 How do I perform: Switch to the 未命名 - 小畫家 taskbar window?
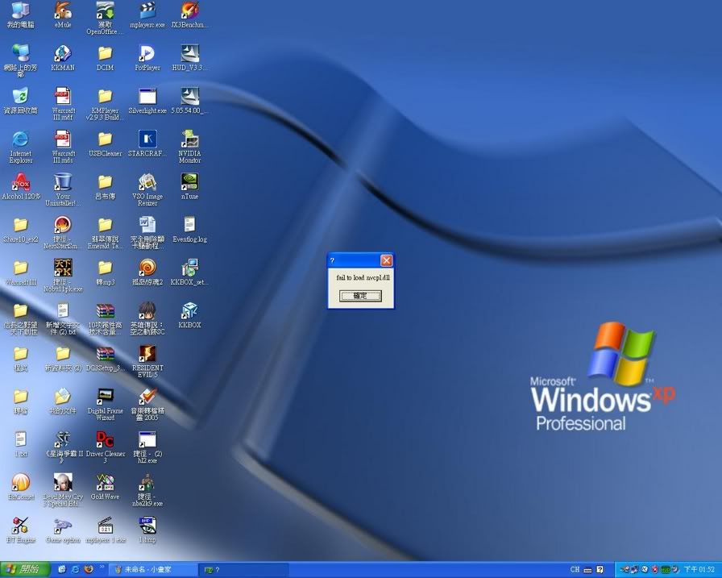151,569
